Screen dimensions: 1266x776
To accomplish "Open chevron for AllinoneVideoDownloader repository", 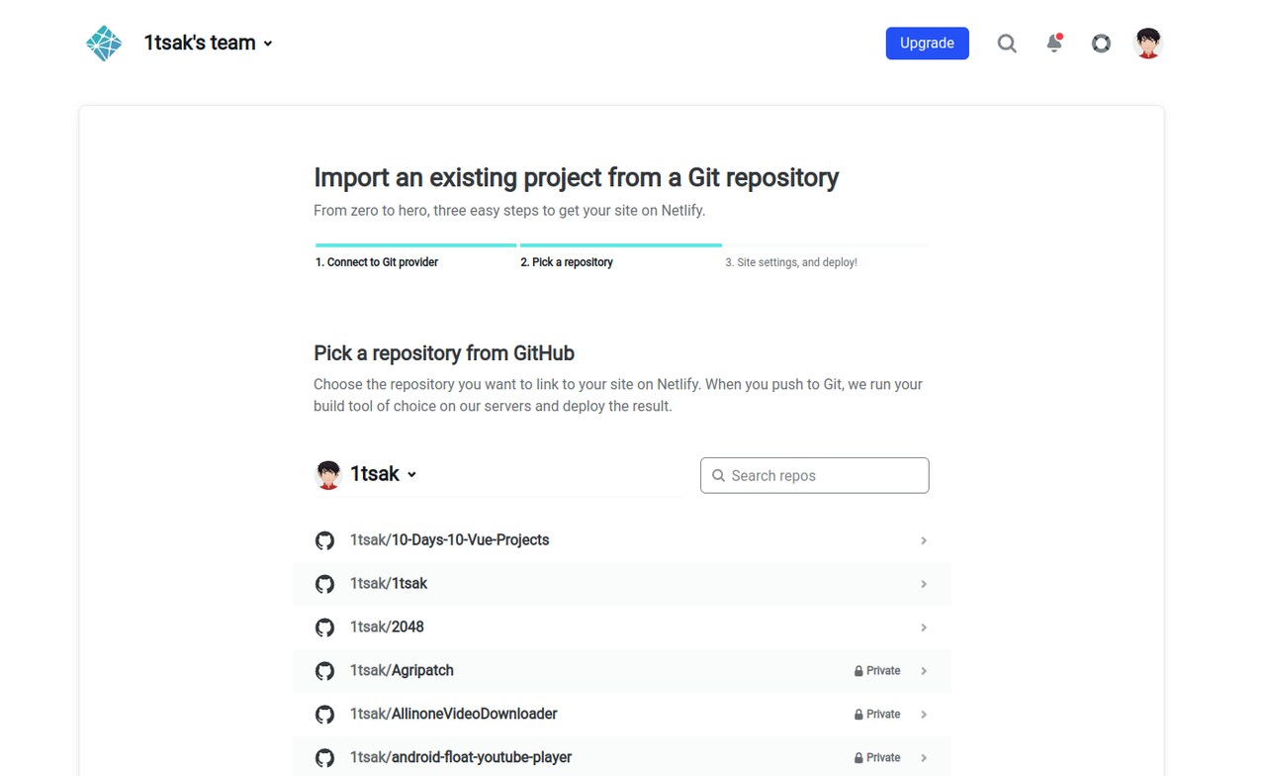I will click(924, 715).
